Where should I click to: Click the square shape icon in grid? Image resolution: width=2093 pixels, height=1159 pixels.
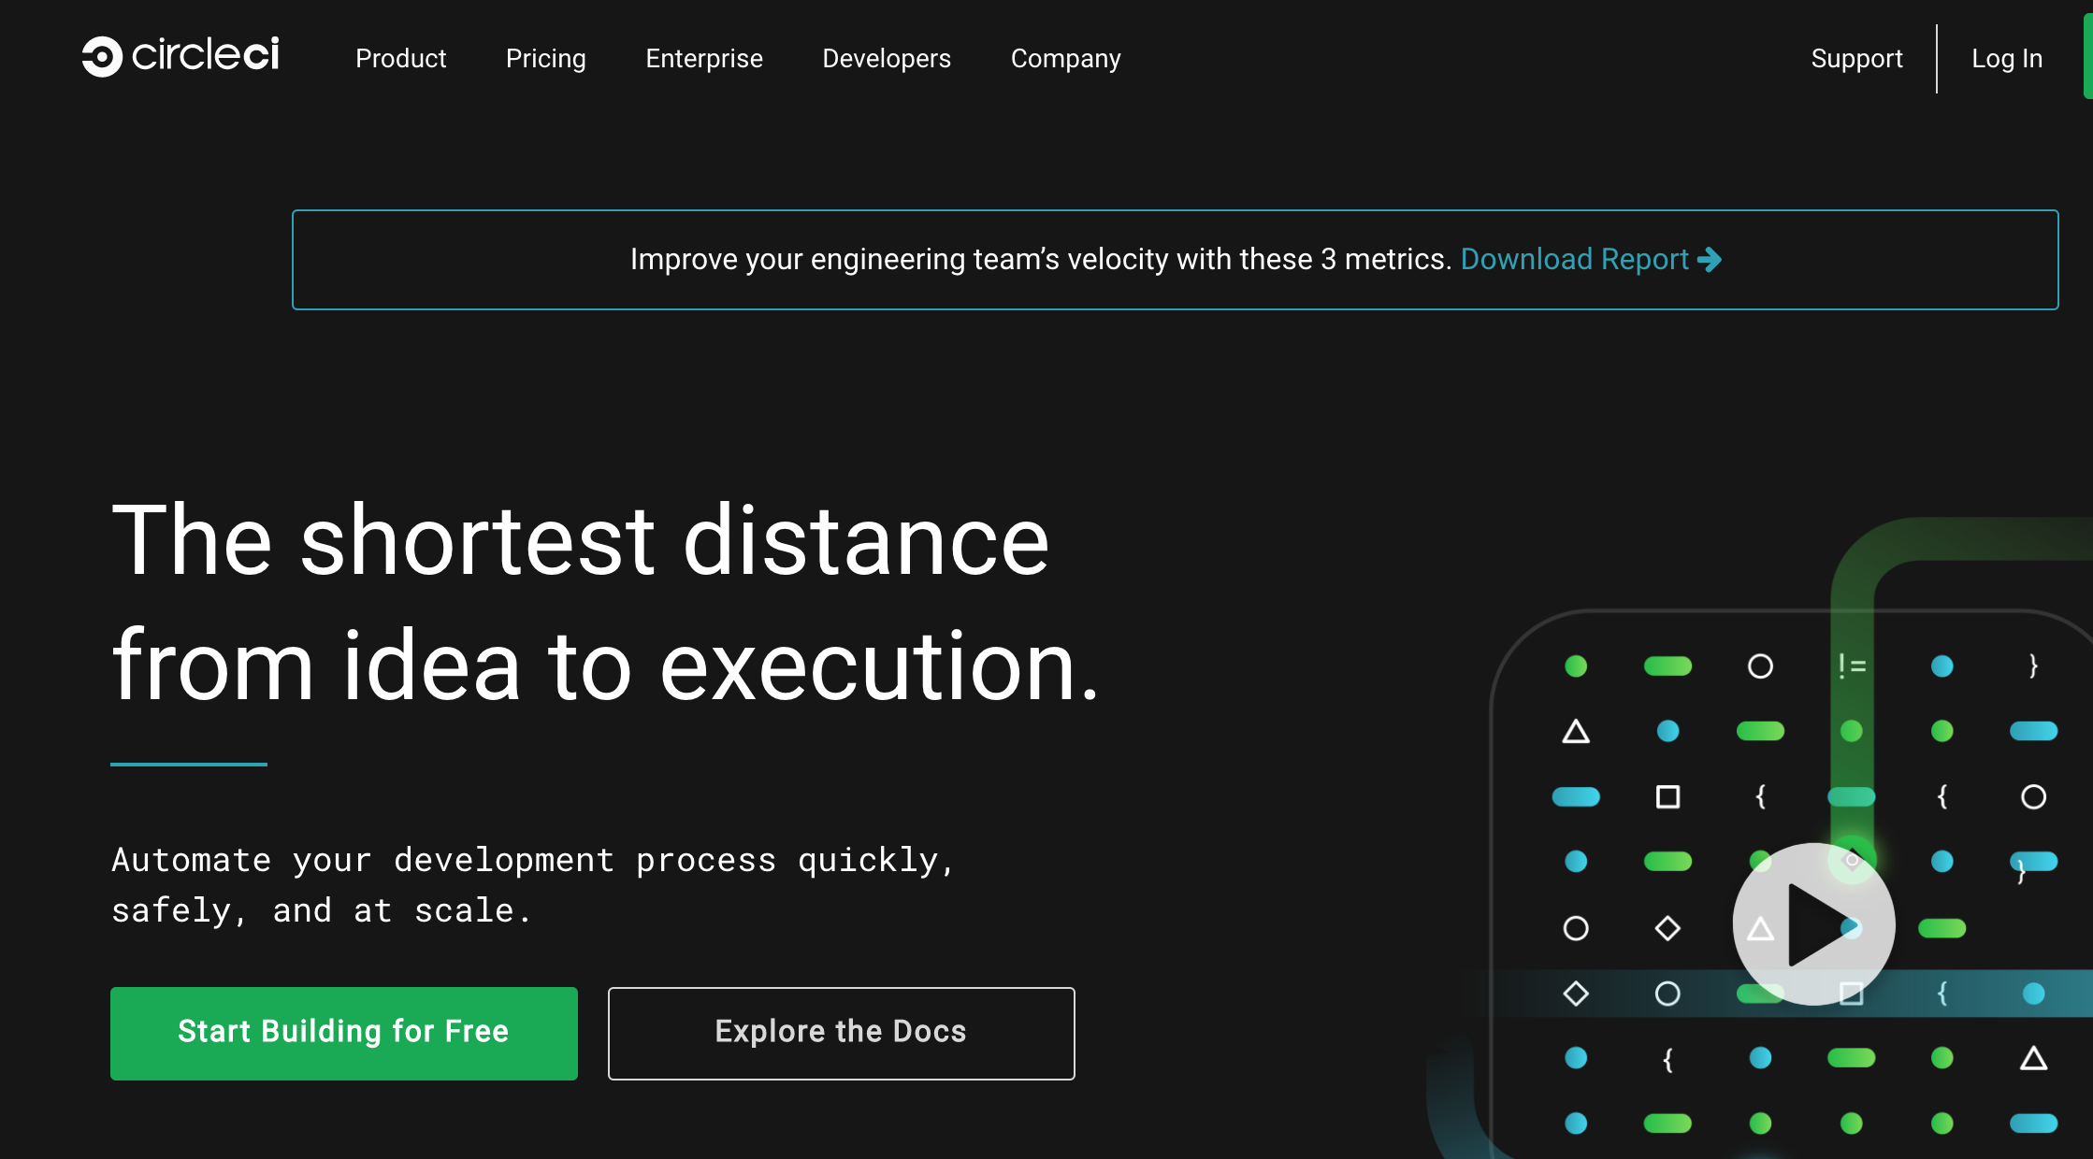(x=1667, y=796)
